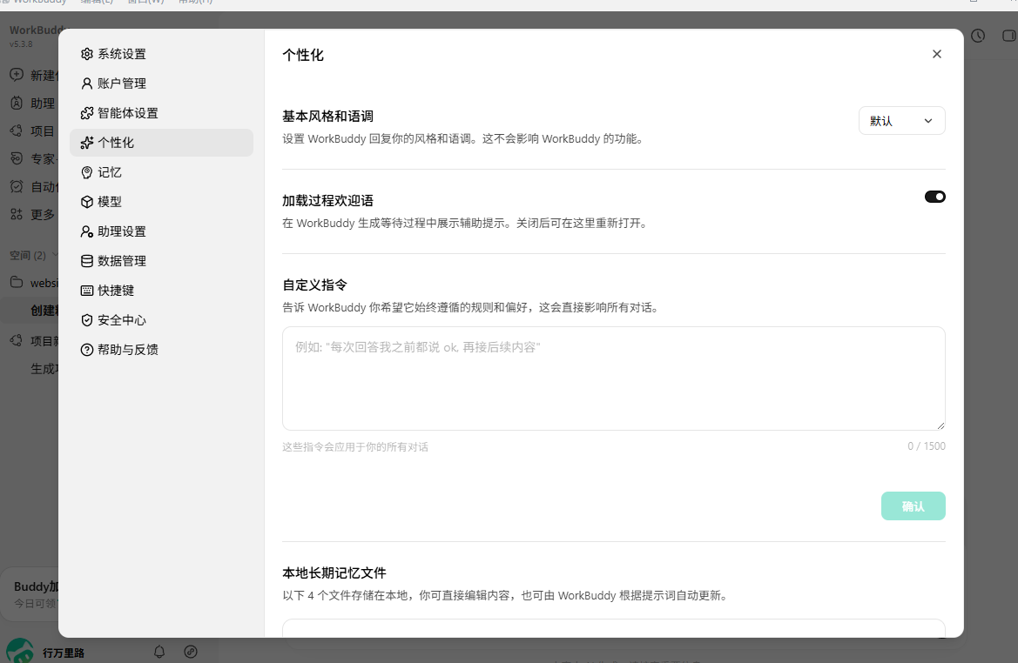Go to 安全中心 page
Image resolution: width=1018 pixels, height=663 pixels.
pyautogui.click(x=161, y=320)
